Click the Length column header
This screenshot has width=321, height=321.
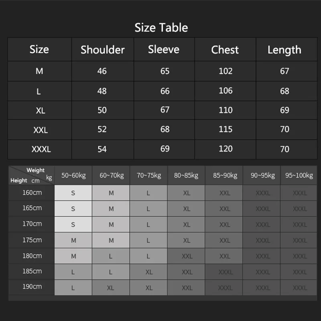284,50
